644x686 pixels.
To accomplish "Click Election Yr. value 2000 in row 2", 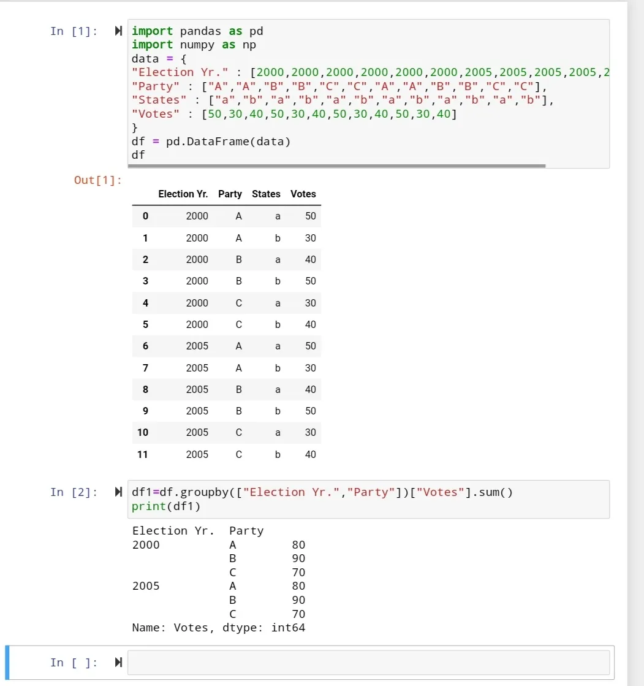I will coord(197,259).
